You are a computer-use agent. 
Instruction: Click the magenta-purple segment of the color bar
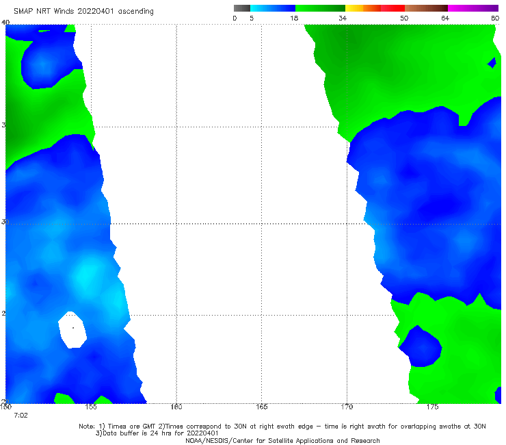pos(473,8)
